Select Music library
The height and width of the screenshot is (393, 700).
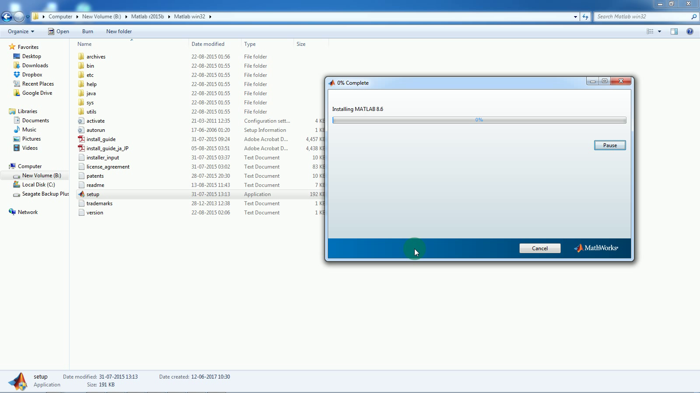click(x=25, y=130)
